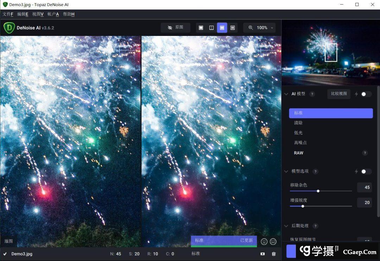Enable the 模型选项 auto toggle
380x261 pixels.
(x=366, y=172)
